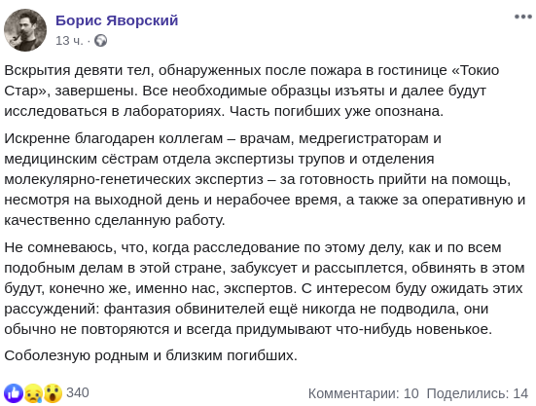Click the first paragraph about Токио Стар
The image size is (536, 406).
(x=252, y=91)
